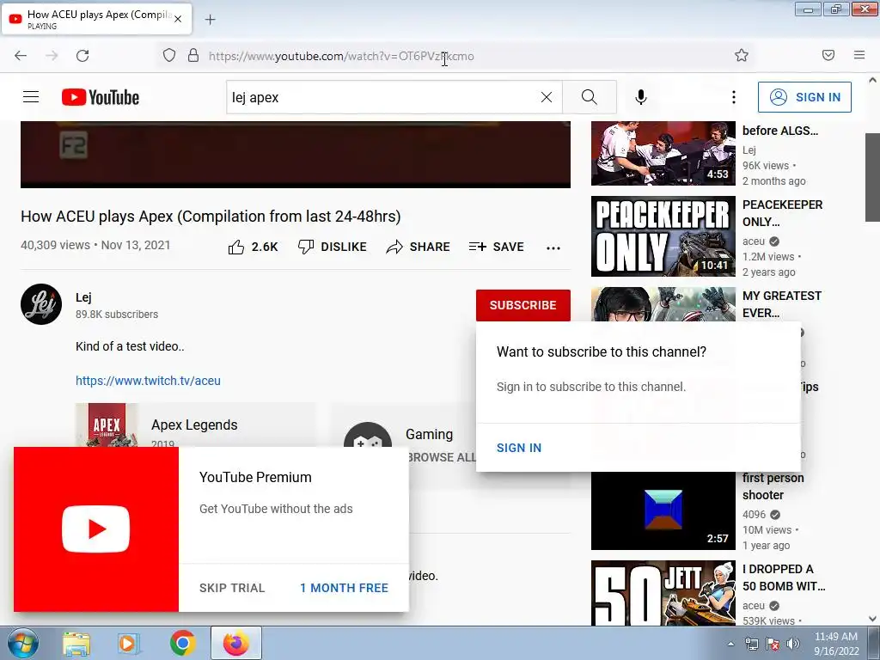Go back with the browser back arrow
This screenshot has width=880, height=660.
coord(21,56)
